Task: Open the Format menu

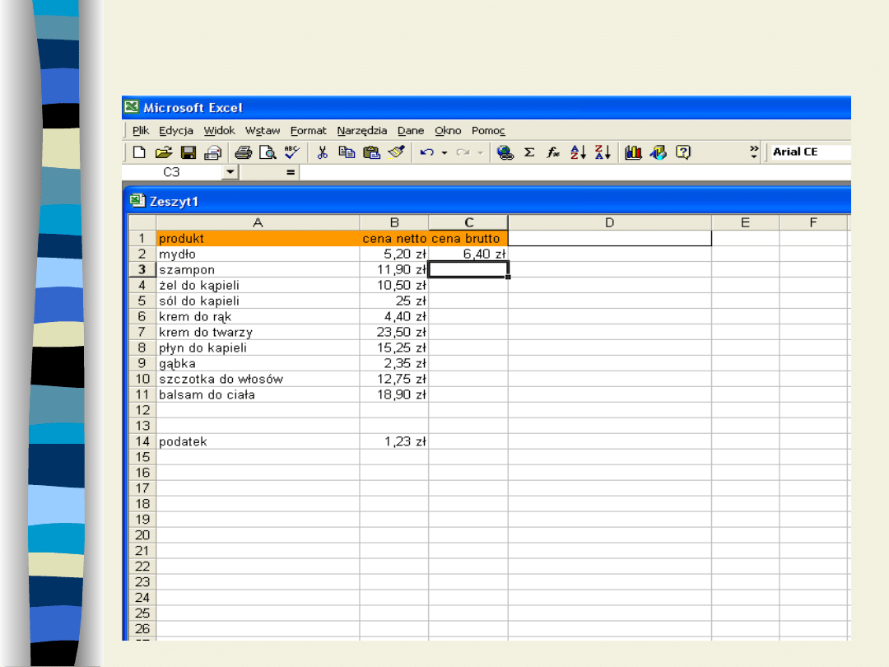Action: 308,130
